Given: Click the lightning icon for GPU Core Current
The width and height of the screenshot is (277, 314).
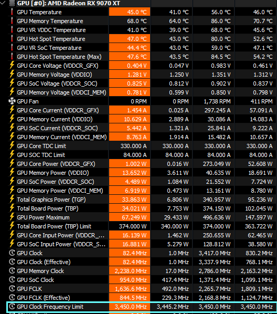Looking at the screenshot, I should (x=12, y=110).
